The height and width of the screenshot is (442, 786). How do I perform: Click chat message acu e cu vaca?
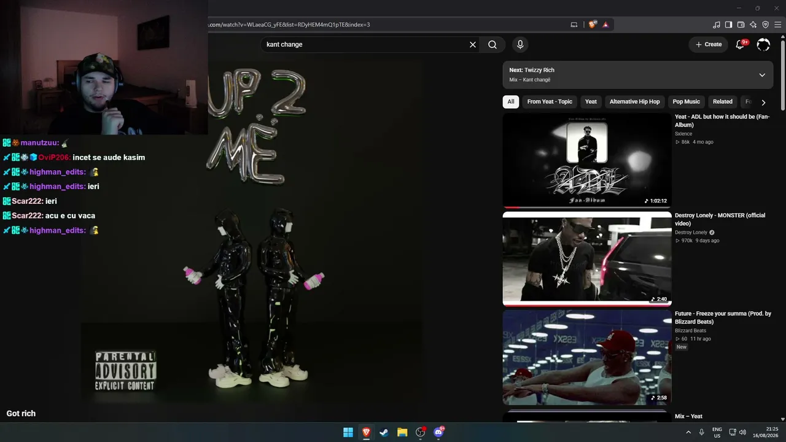(x=70, y=215)
